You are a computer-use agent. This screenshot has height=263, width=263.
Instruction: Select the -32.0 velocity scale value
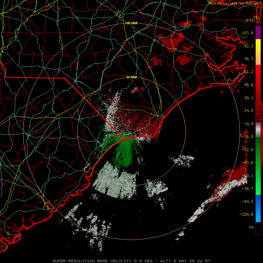[x=248, y=150]
